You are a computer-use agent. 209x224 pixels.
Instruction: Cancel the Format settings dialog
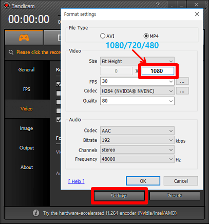[181, 181]
